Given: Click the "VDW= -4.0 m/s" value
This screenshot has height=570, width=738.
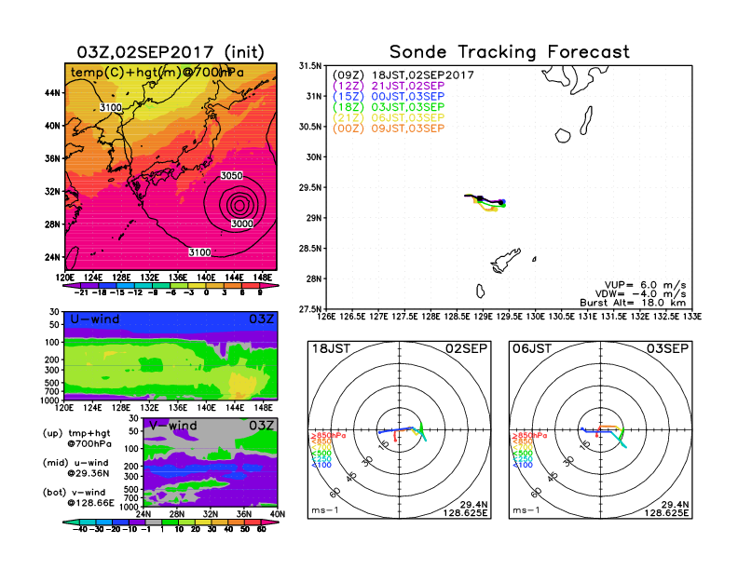Looking at the screenshot, I should click(x=640, y=294).
